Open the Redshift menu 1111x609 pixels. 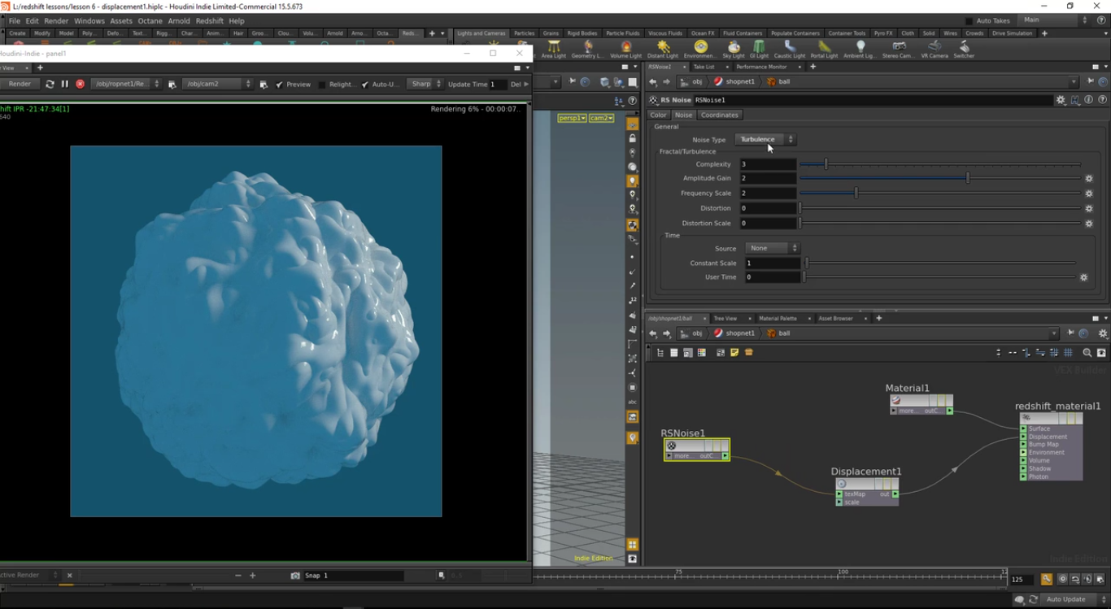click(x=210, y=21)
